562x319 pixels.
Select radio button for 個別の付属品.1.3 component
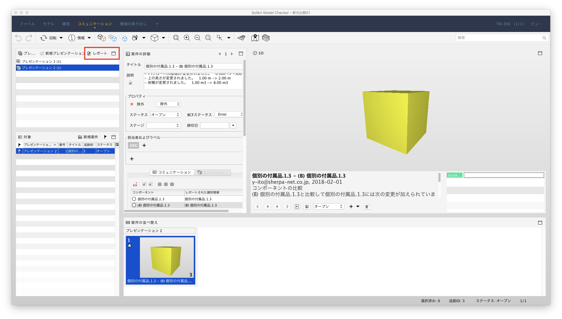pyautogui.click(x=134, y=199)
